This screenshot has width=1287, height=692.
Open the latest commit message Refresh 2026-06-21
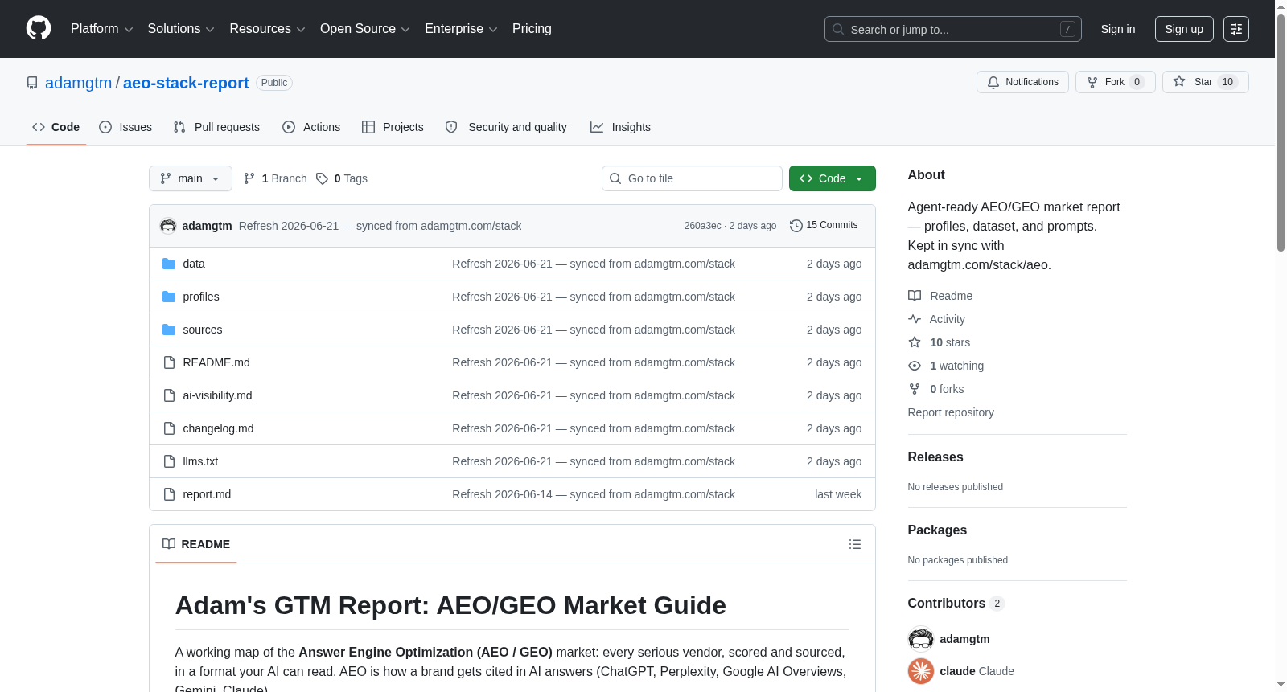(x=380, y=226)
